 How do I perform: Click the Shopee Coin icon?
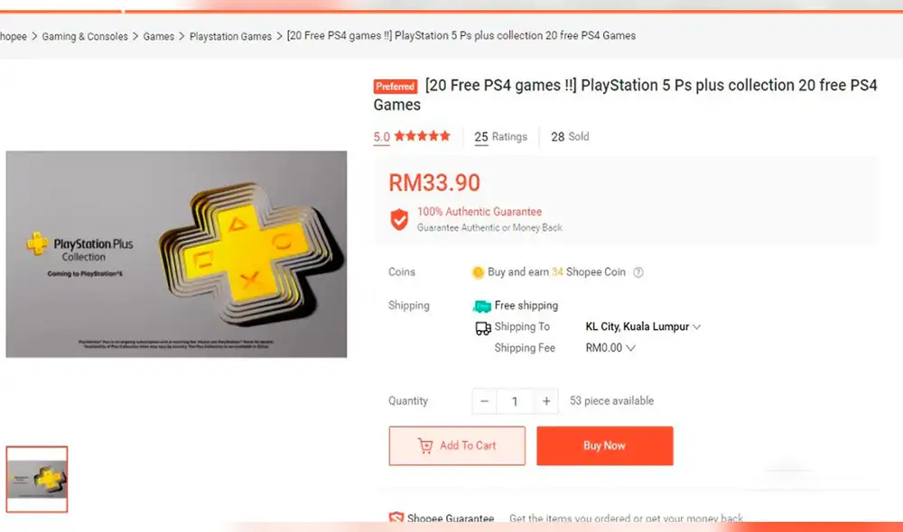[477, 272]
